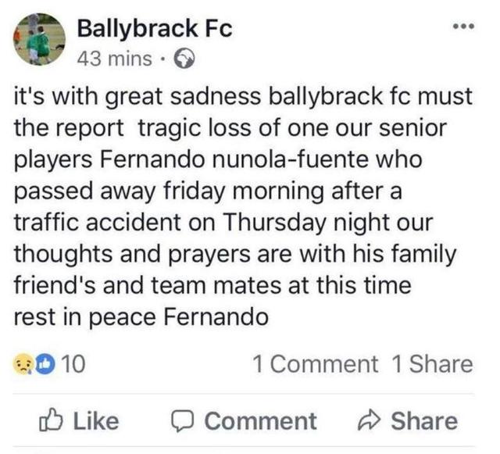
Task: Click the speech bubble comment icon
Action: point(182,421)
